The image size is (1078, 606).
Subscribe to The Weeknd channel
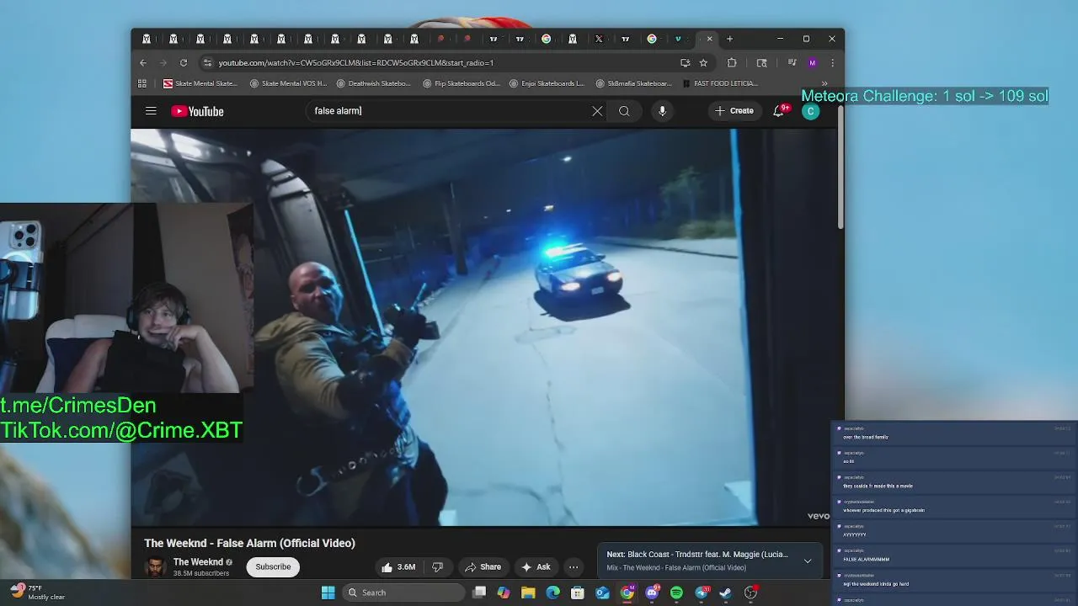click(273, 567)
